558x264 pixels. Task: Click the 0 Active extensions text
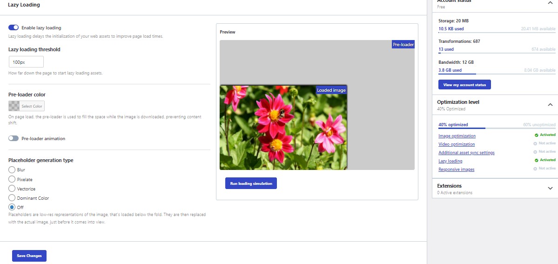click(x=455, y=193)
